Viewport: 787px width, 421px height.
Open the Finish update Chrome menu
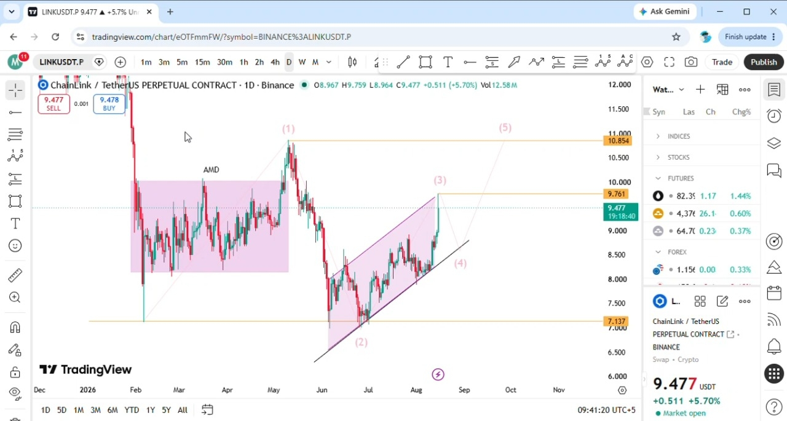coord(750,37)
